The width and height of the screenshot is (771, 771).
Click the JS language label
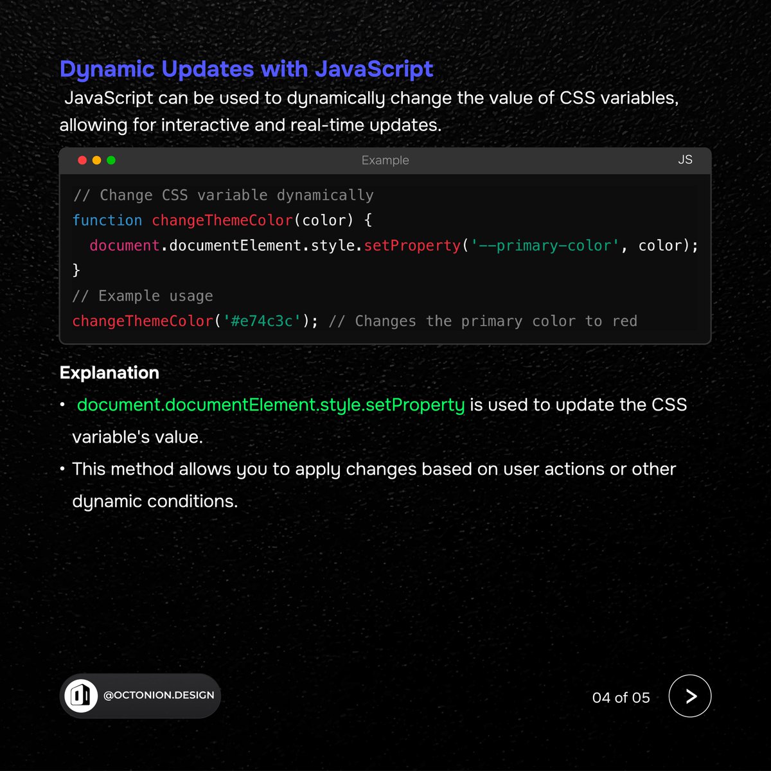[x=685, y=159]
